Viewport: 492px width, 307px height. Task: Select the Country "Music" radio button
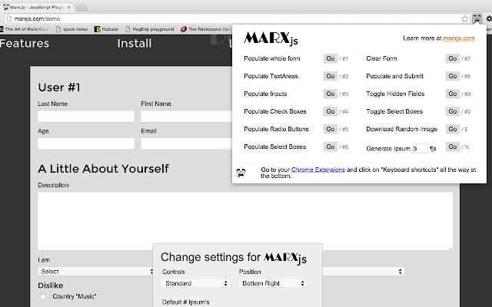(43, 296)
